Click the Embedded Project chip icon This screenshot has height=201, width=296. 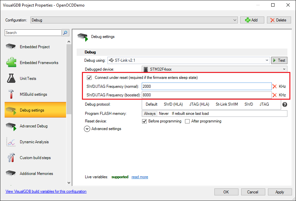click(x=11, y=47)
